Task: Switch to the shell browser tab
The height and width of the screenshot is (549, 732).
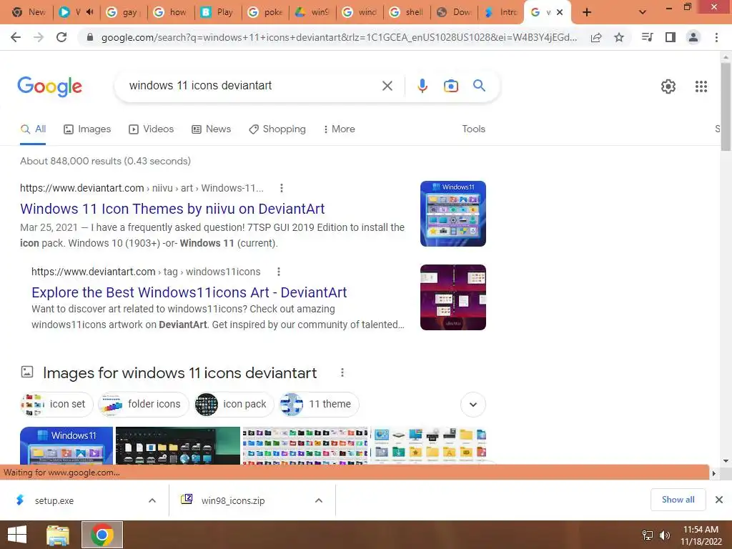Action: [407, 12]
